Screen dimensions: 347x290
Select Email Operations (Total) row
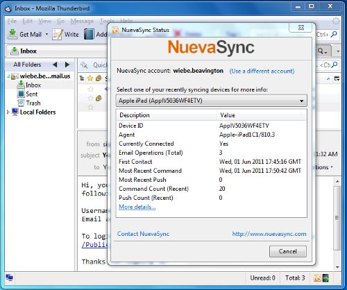pyautogui.click(x=212, y=153)
